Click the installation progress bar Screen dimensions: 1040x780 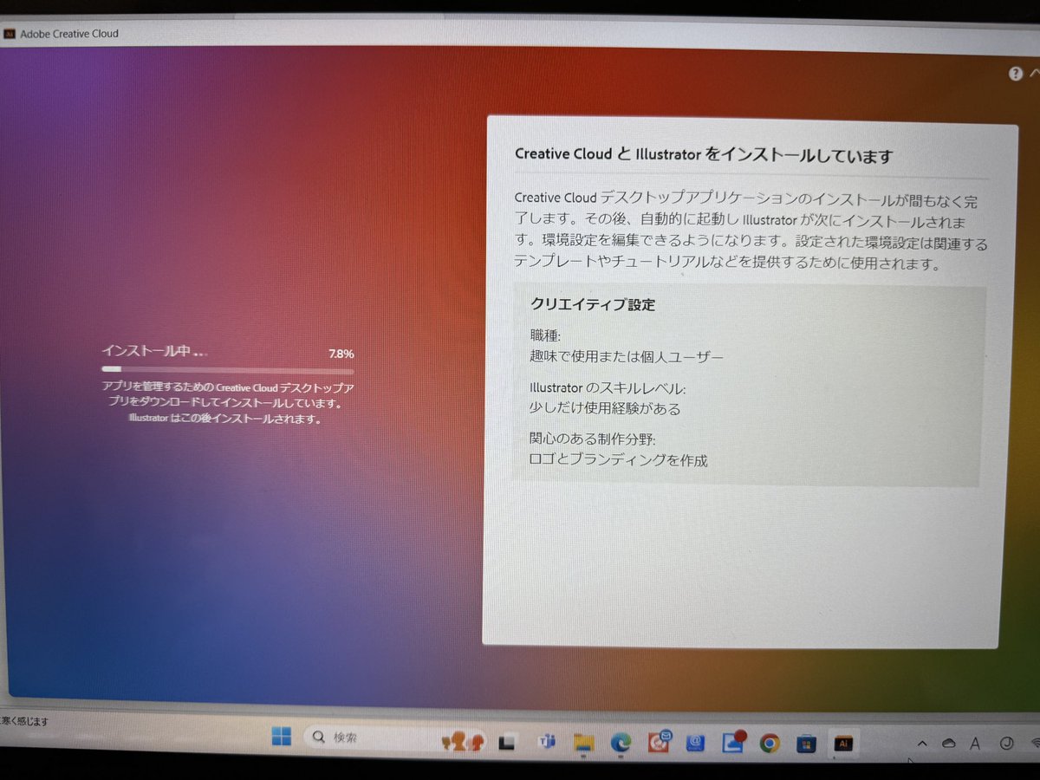(227, 370)
